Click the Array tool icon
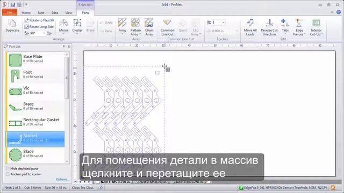Viewport: 344px width, 193px height. tap(122, 23)
